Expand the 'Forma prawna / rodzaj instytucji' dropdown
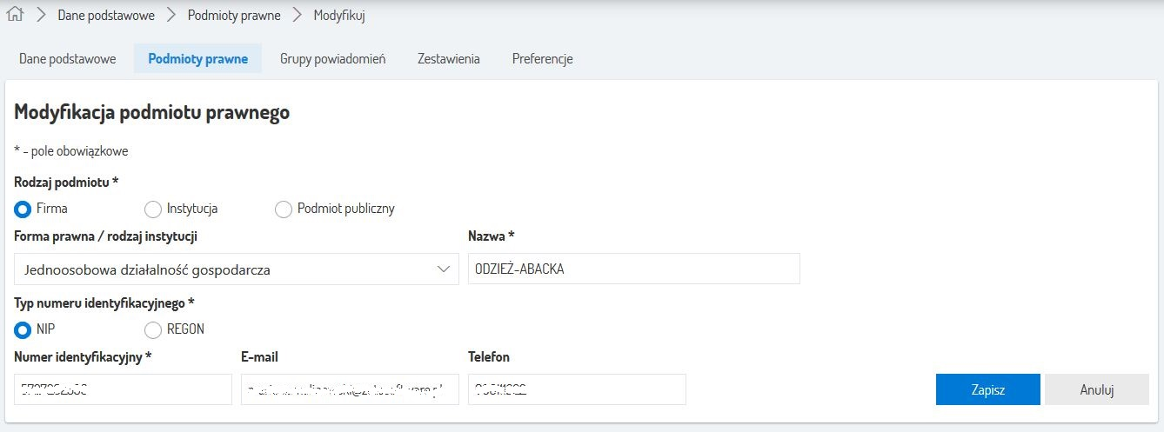Viewport: 1164px width, 432px height. coord(237,269)
